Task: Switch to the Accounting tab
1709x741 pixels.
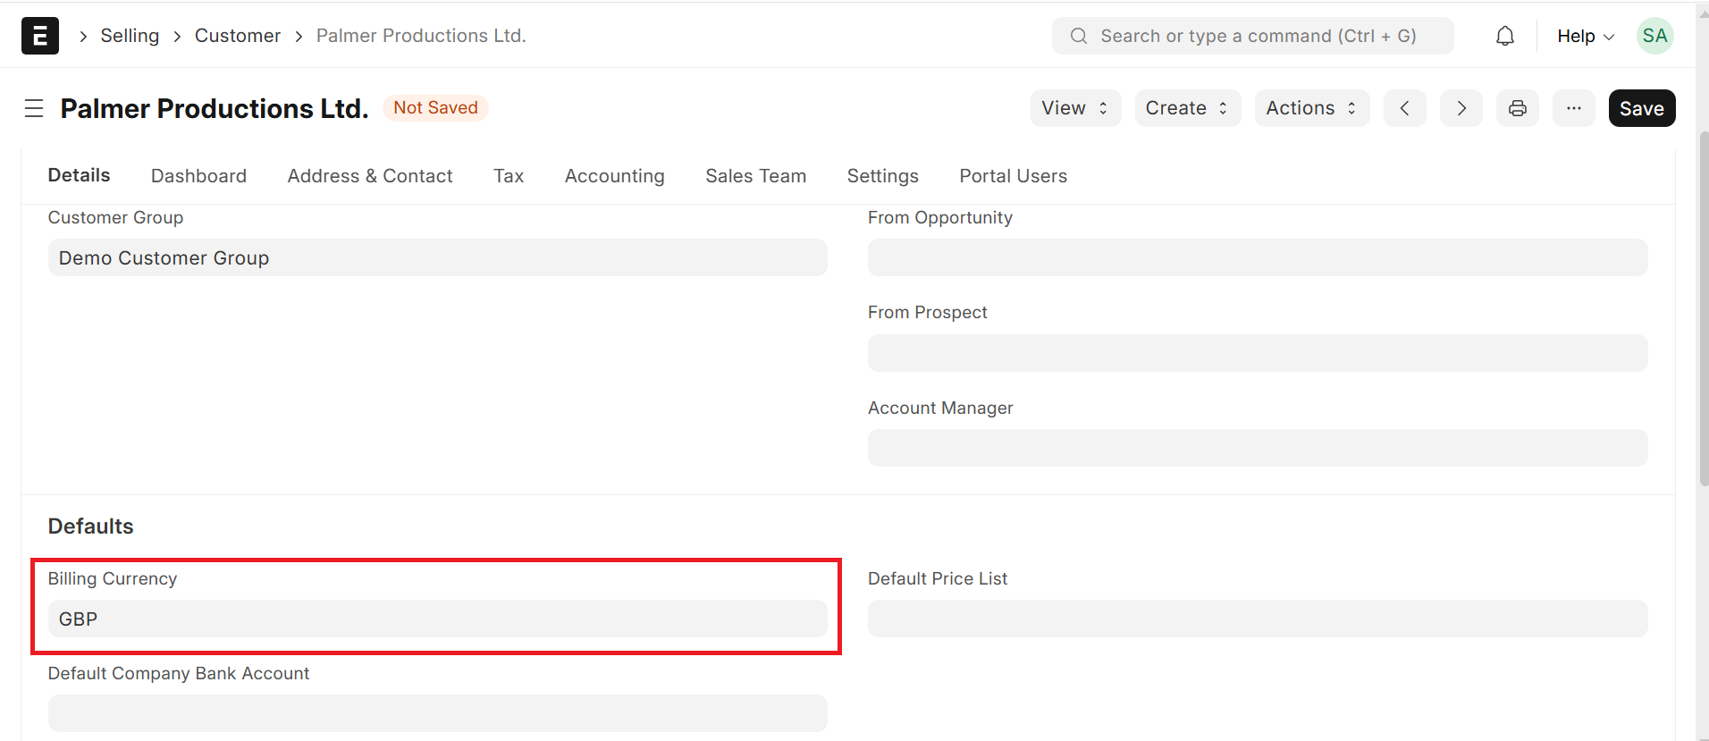Action: [614, 176]
